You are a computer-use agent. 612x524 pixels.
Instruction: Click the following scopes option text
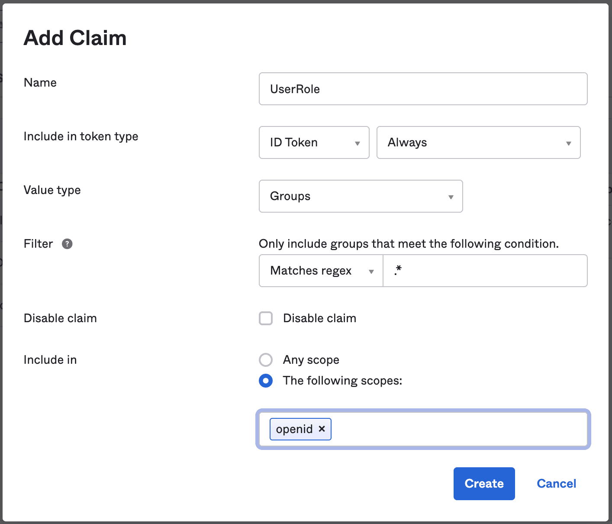click(x=342, y=381)
